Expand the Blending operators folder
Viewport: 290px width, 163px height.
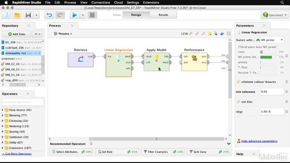point(3,115)
